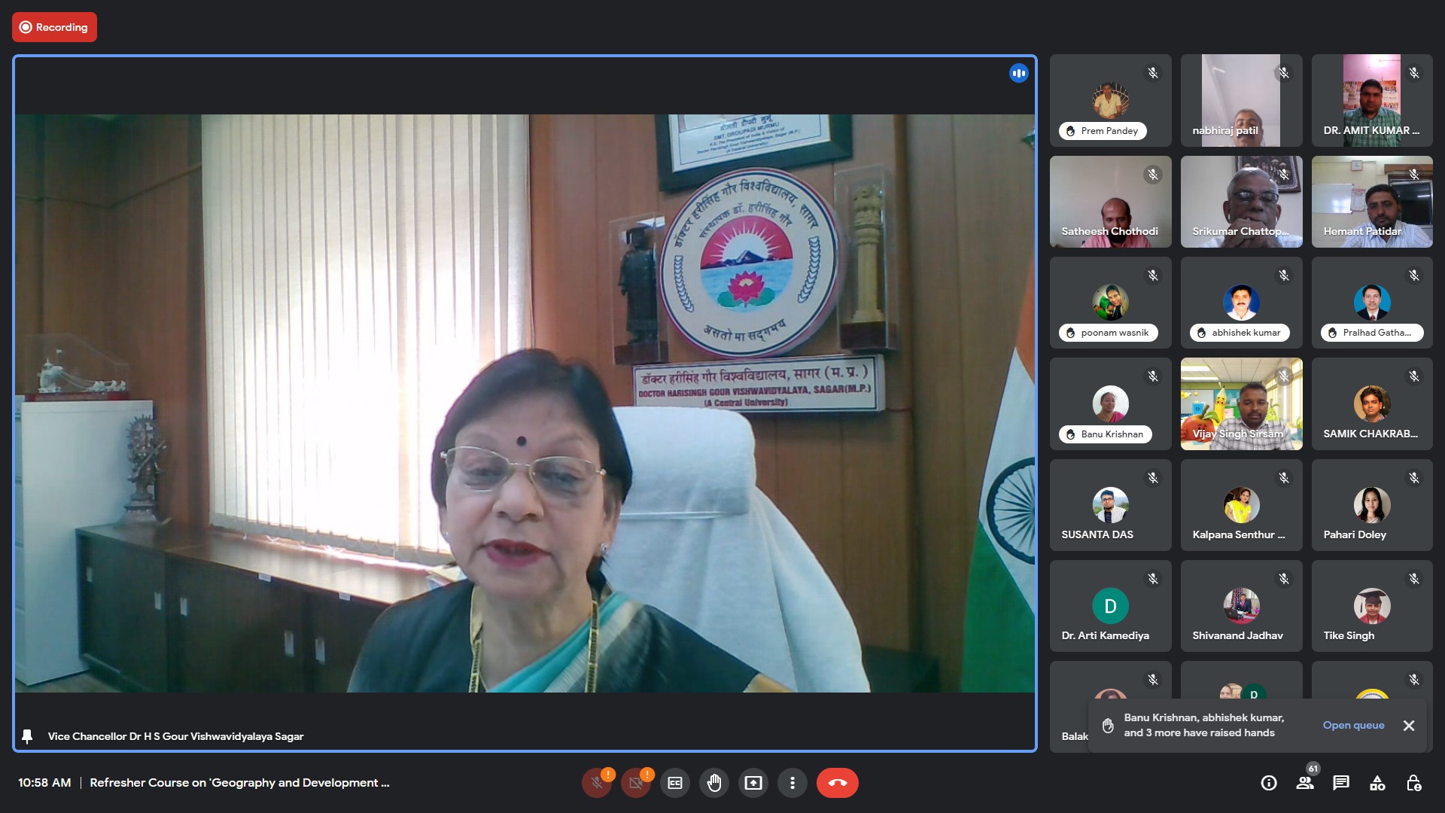
Task: Raise hand using the hand icon
Action: click(714, 783)
